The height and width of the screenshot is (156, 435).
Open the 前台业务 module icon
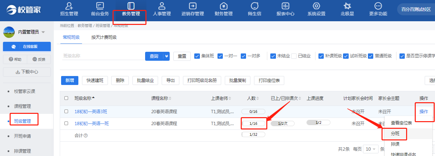pos(100,6)
